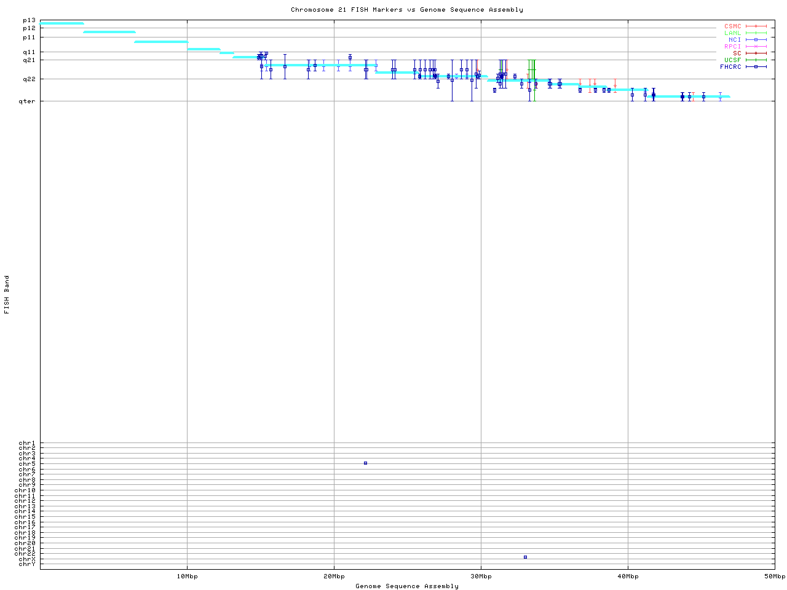Click the UCSF legend marker line
Viewport: 787px width, 590px height.
pyautogui.click(x=756, y=60)
